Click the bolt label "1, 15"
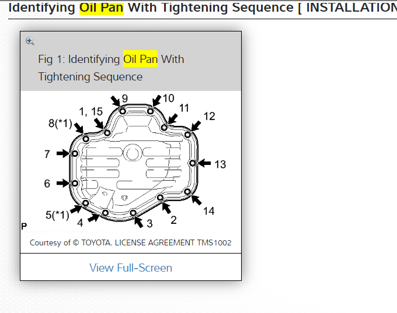397x313 pixels. tap(90, 111)
